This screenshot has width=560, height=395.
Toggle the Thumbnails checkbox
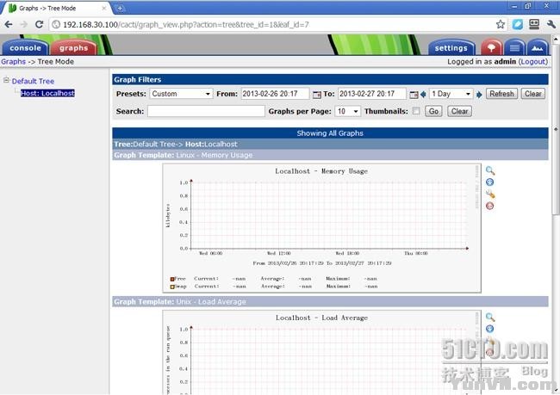[x=416, y=111]
